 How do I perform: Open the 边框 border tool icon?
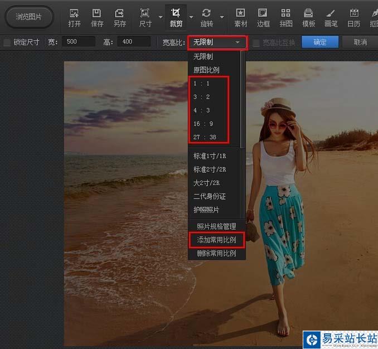click(x=263, y=18)
